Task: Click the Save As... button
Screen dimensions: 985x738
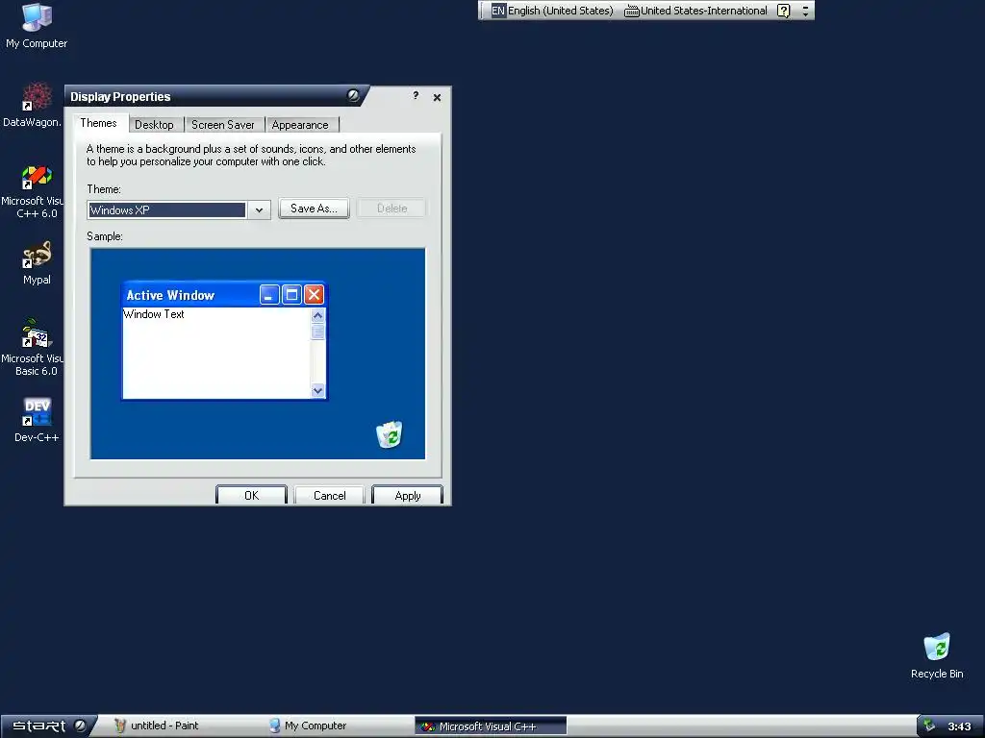Action: [315, 209]
